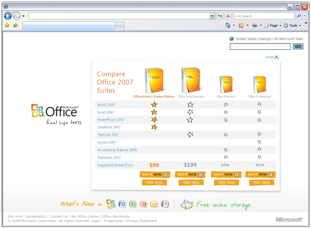Click the Outlook envelope icon in What's New row

click(x=154, y=204)
